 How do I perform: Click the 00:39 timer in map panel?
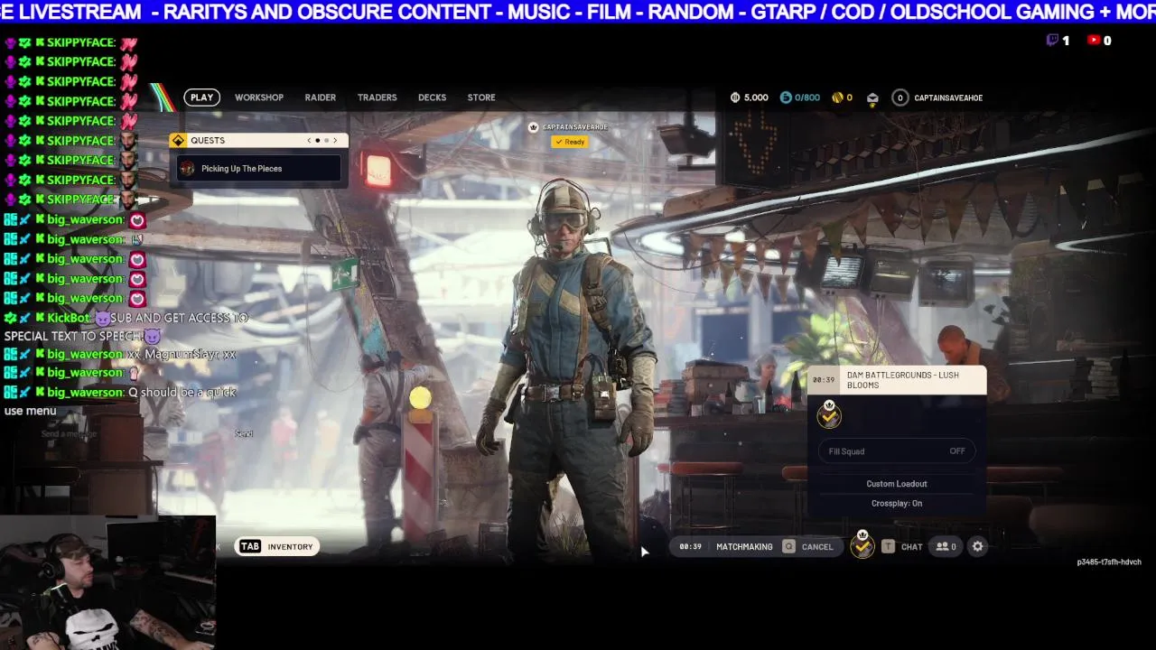tap(823, 380)
